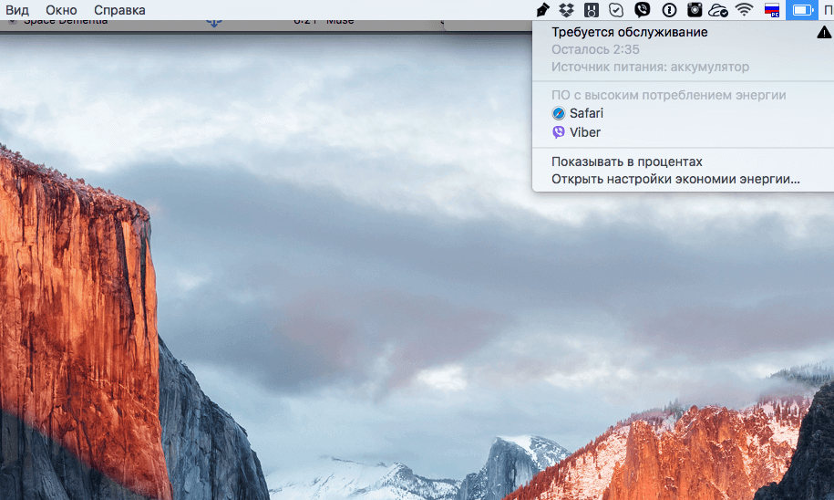Open the camera menu bar icon

tap(695, 10)
